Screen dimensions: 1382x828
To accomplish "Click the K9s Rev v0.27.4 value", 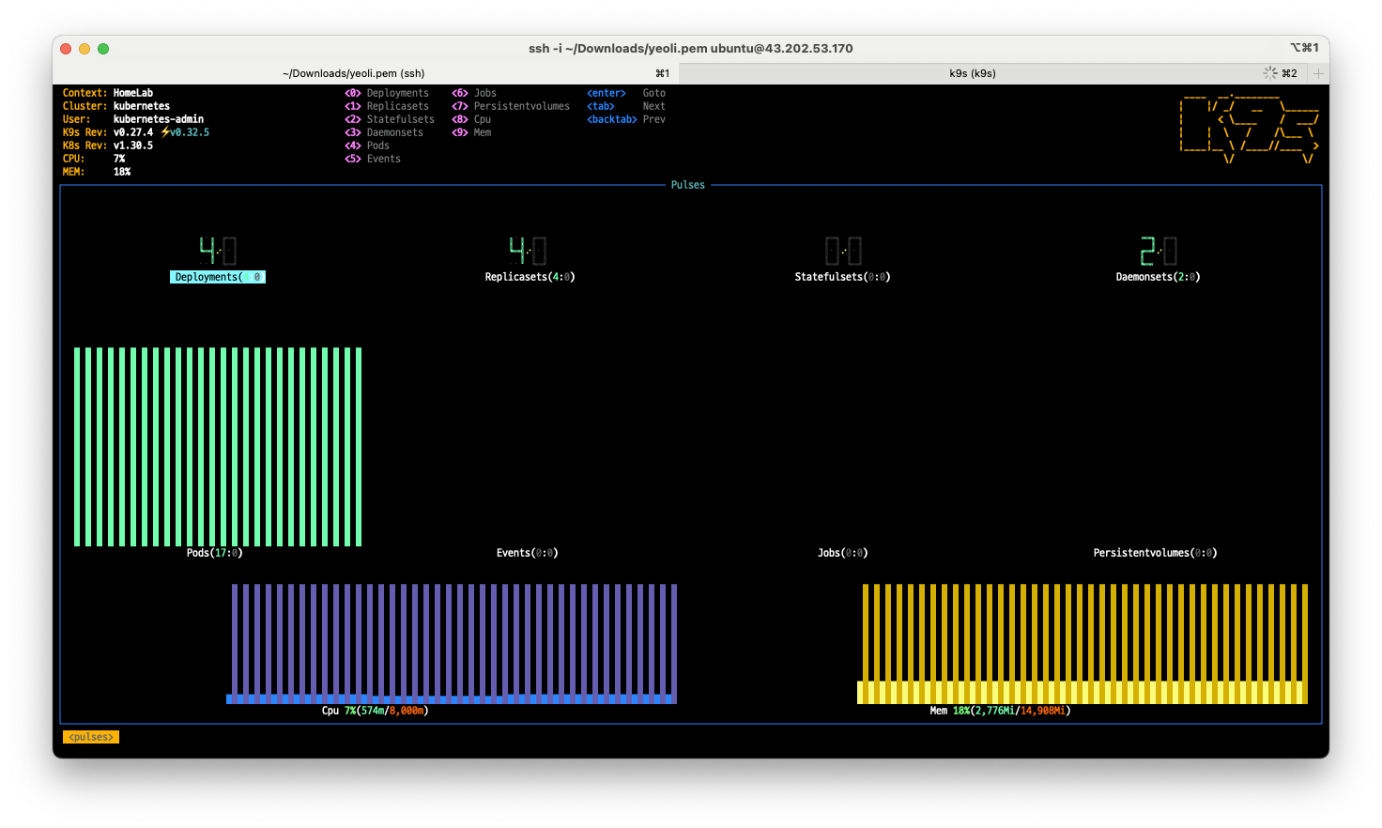I will tap(133, 132).
